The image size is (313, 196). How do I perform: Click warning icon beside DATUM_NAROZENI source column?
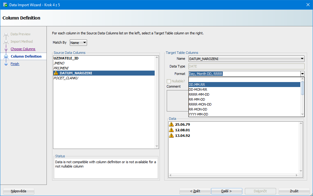click(x=56, y=73)
